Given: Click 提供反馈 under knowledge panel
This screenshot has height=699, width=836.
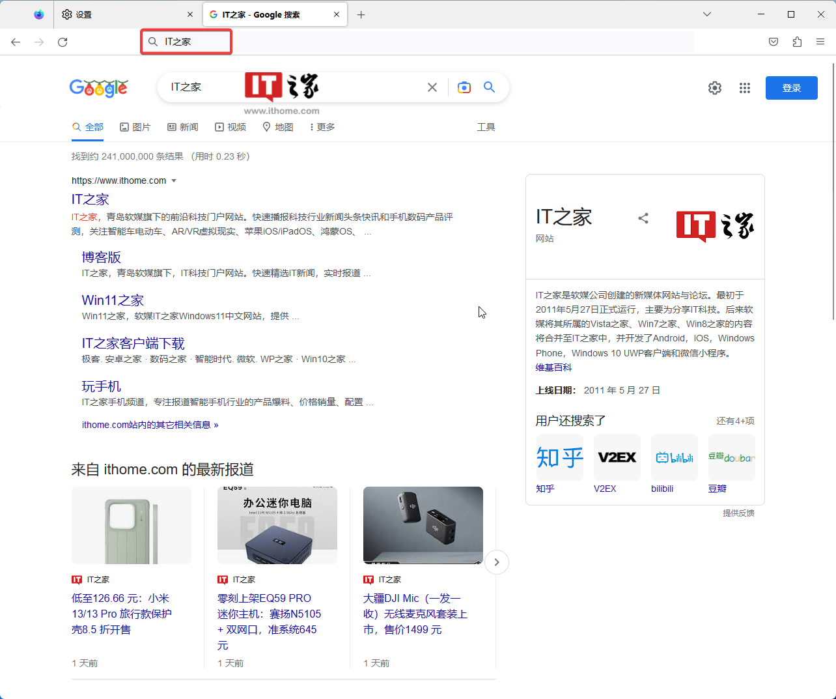Looking at the screenshot, I should coord(738,513).
